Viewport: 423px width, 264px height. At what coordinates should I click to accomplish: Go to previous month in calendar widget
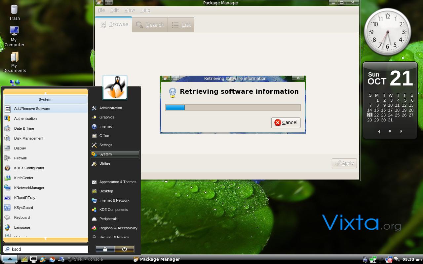point(379,131)
